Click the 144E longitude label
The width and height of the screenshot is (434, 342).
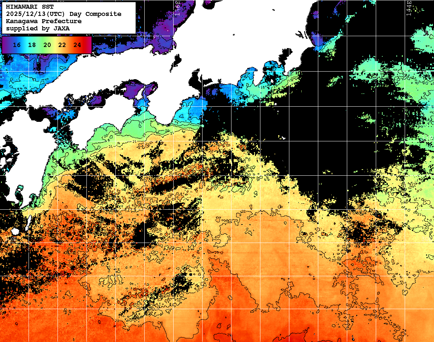[x=409, y=7]
